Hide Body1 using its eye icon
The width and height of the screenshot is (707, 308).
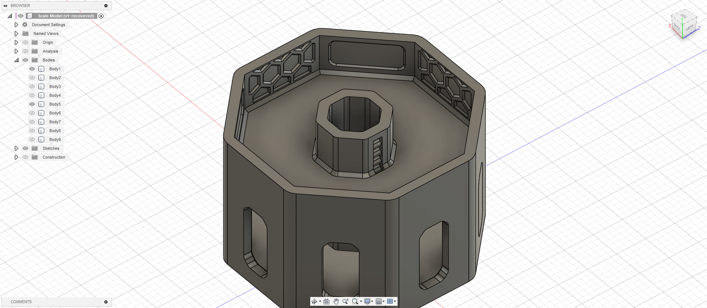pyautogui.click(x=32, y=69)
